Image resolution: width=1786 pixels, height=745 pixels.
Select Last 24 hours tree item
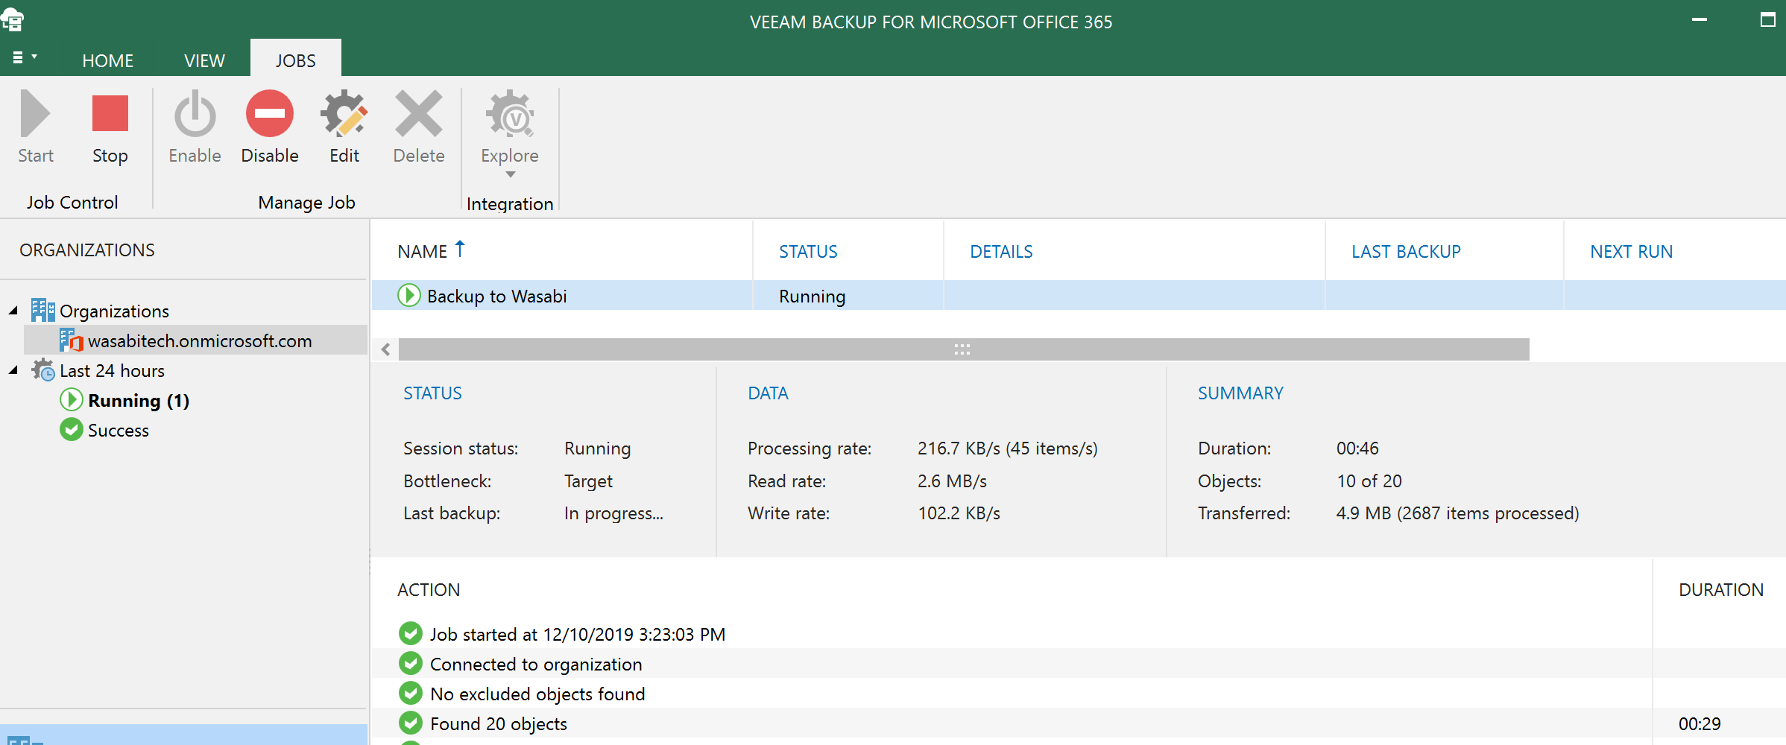click(112, 370)
